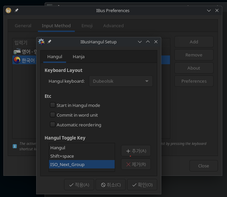Click the Preferences button
Viewport: 227px width, 197px height.
(194, 81)
